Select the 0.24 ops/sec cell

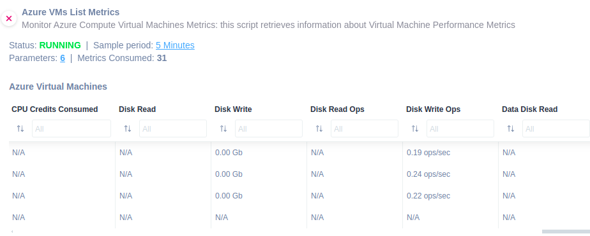(x=428, y=174)
